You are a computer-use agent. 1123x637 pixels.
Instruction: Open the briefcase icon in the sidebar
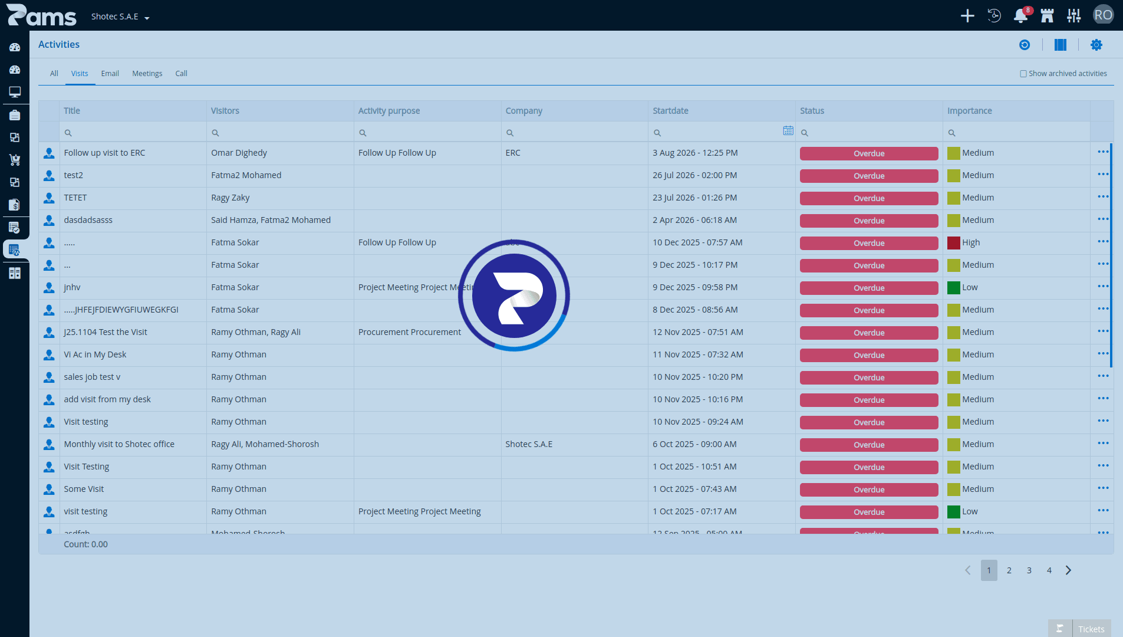coord(15,115)
